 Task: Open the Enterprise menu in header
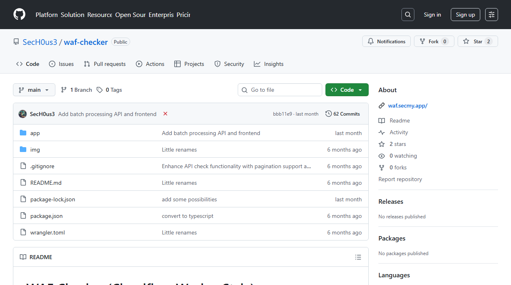coord(161,15)
